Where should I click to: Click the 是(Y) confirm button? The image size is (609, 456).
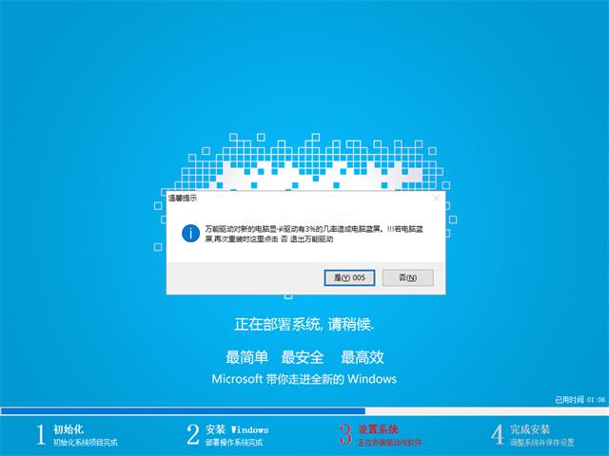coord(349,277)
